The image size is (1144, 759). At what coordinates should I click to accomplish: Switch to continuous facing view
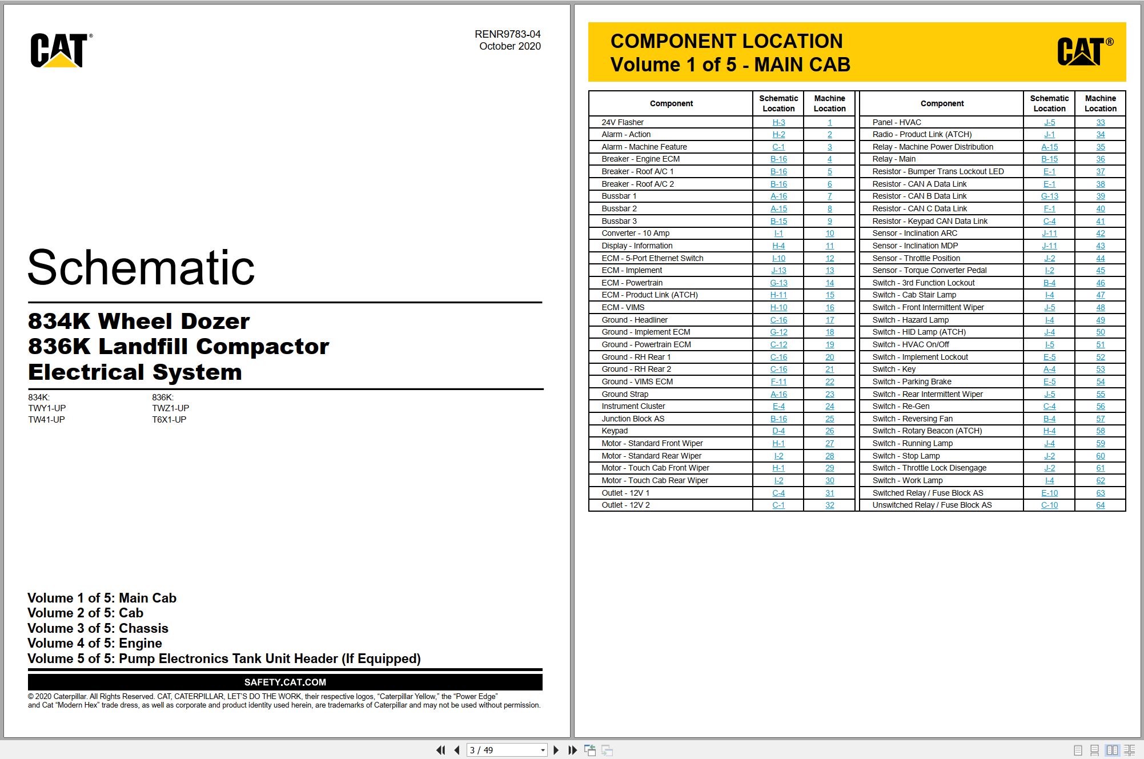pos(1129,750)
